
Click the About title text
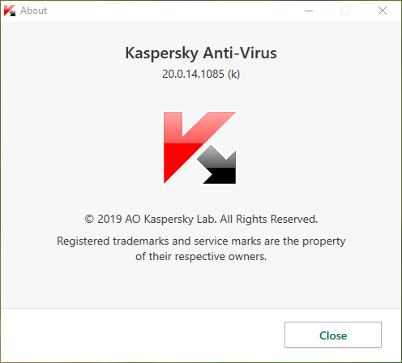pyautogui.click(x=34, y=11)
